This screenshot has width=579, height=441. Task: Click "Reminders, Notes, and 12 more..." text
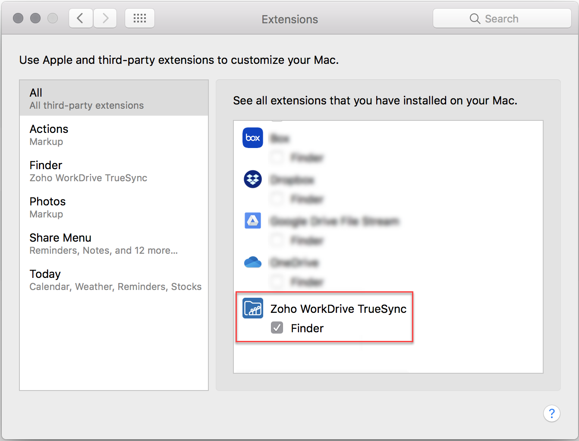104,250
